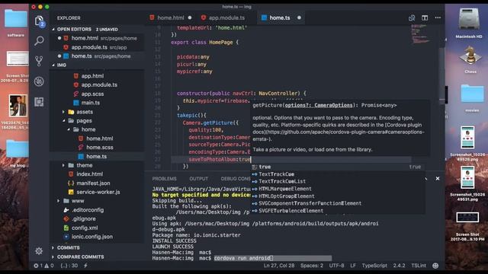Click UTF-8 encoding in status bar
The height and width of the screenshot is (274, 488).
point(336,266)
